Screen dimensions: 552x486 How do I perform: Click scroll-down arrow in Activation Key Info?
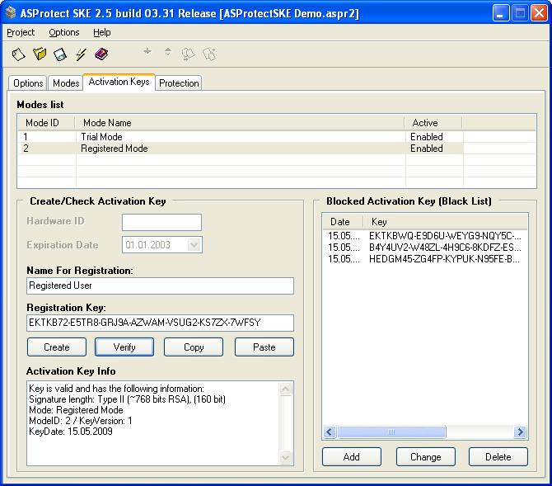coord(286,457)
